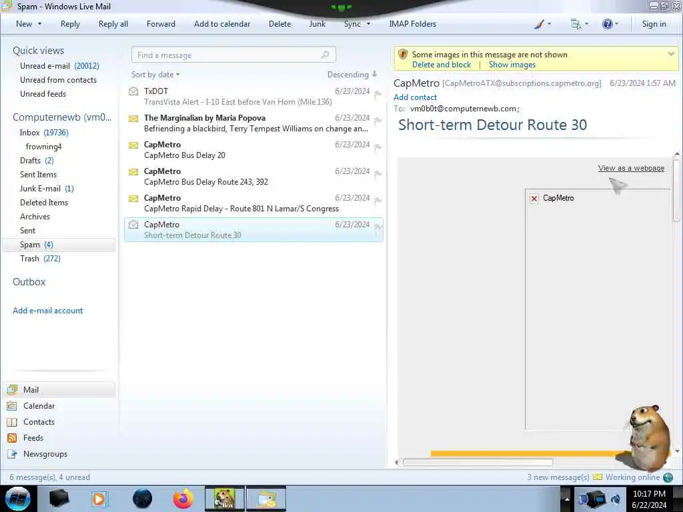Open the New message dropdown arrow

[40, 24]
